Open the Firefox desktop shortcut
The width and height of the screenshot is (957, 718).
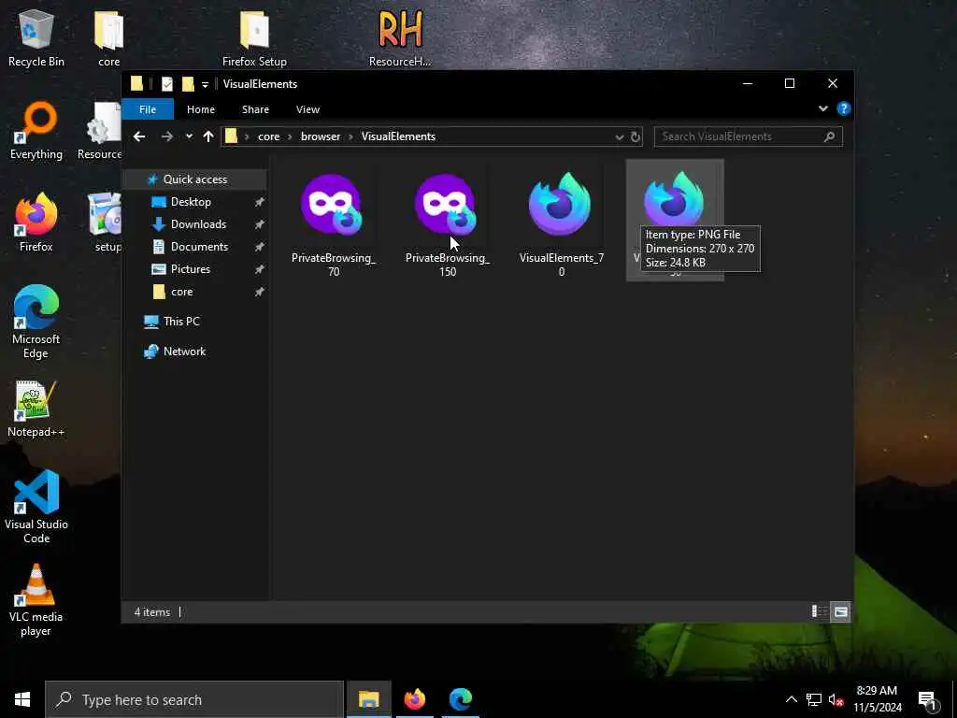click(36, 223)
